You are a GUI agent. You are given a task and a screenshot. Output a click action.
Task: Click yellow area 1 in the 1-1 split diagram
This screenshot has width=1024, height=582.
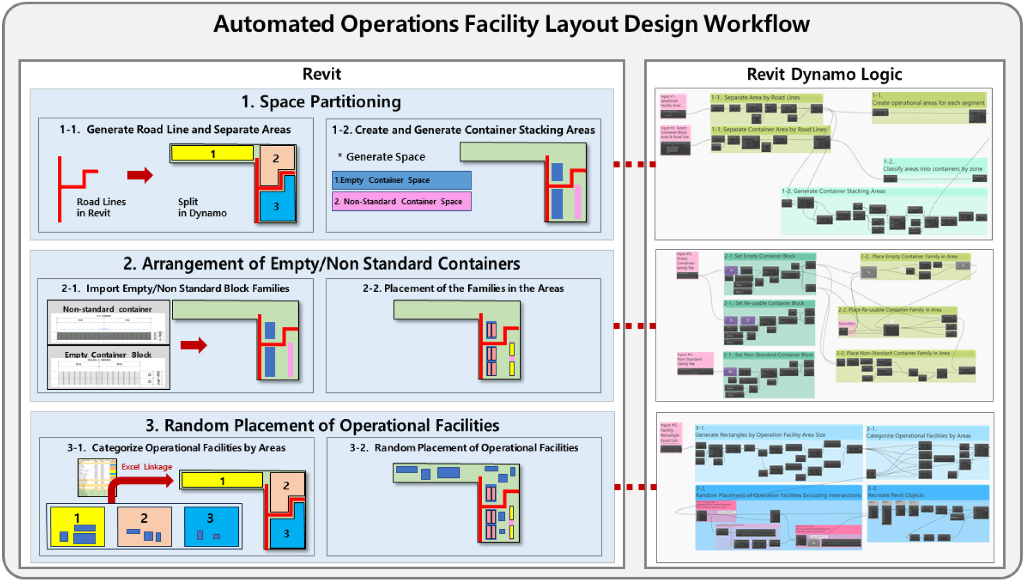pos(212,153)
